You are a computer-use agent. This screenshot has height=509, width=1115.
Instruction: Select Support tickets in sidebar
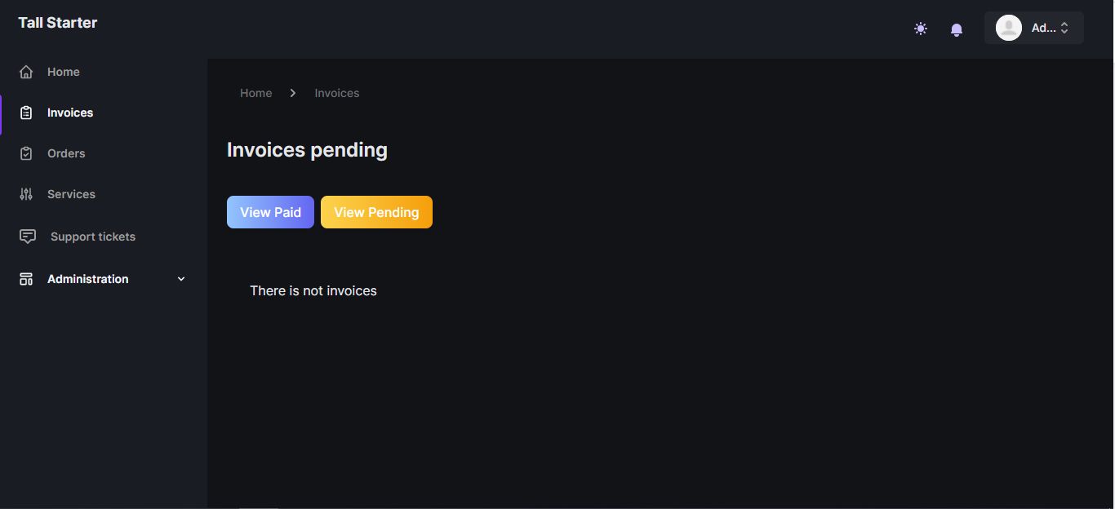pyautogui.click(x=93, y=237)
